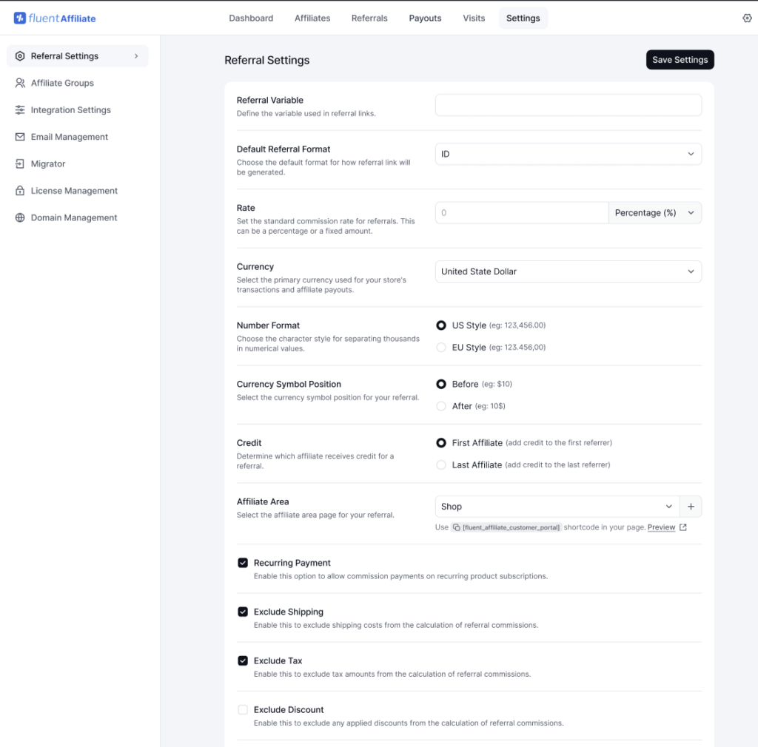The height and width of the screenshot is (747, 758).
Task: Click the Currency Symbol Position label
Action: [x=289, y=385]
